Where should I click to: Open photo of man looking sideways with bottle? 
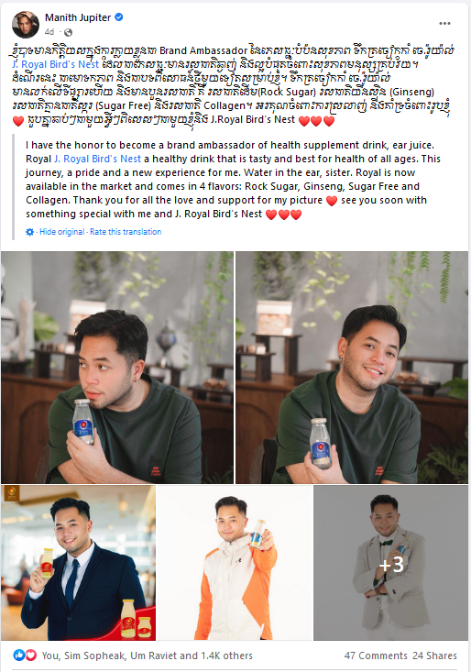click(x=117, y=368)
